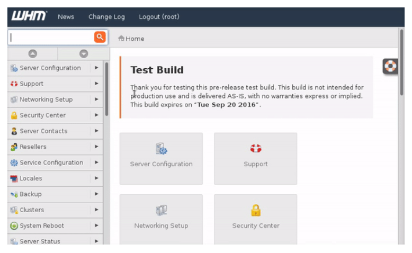Expand all sidebar menus with down arrow
The height and width of the screenshot is (253, 412).
(84, 54)
